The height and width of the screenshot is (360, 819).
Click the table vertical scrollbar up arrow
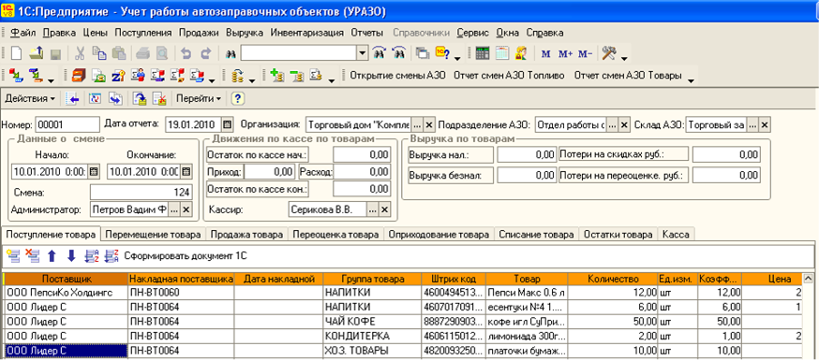coord(809,279)
